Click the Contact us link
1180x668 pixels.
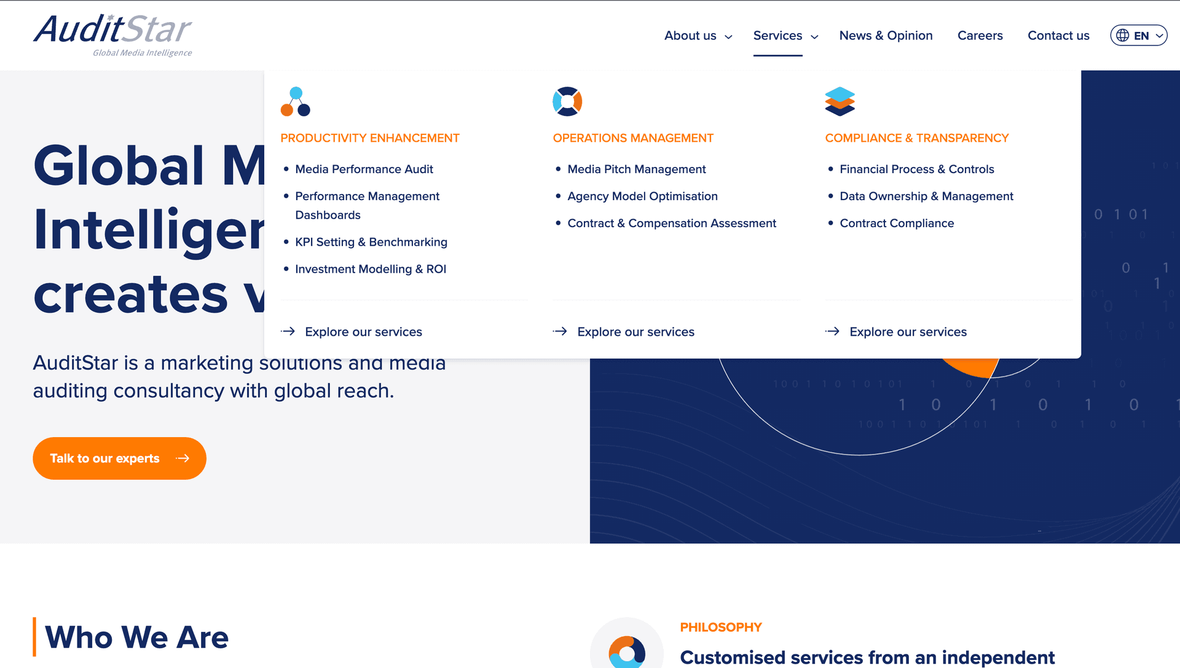[1058, 36]
